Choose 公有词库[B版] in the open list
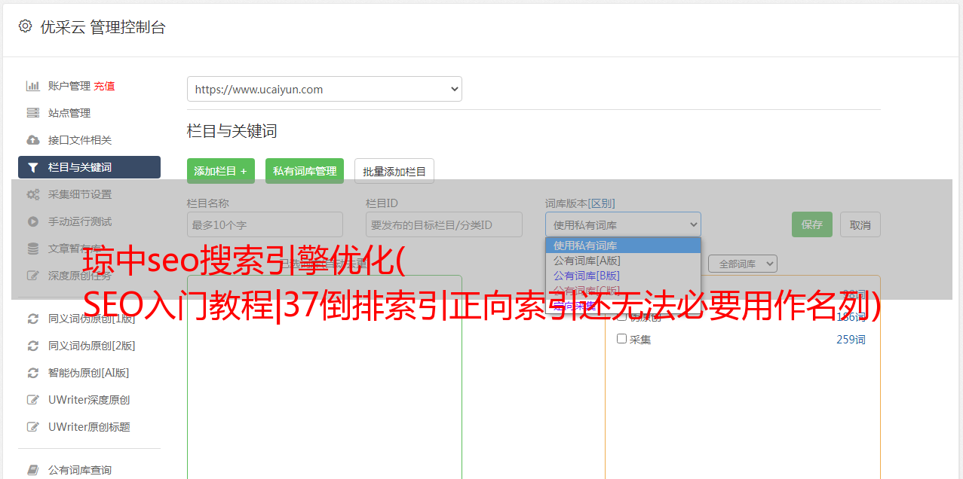 click(623, 276)
